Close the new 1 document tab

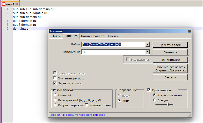point(17,4)
